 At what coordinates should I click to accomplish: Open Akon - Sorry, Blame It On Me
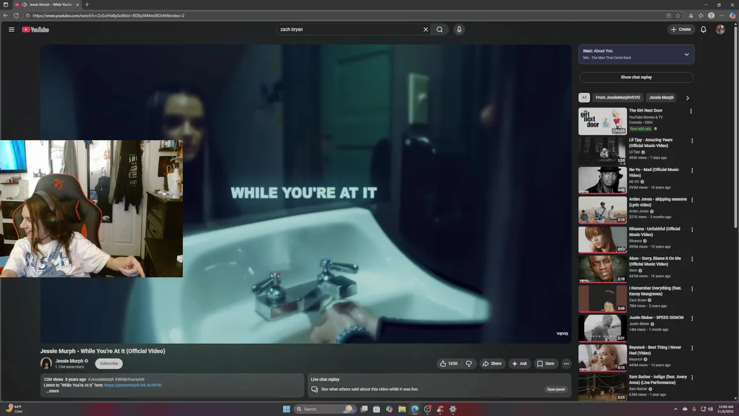[x=655, y=261]
